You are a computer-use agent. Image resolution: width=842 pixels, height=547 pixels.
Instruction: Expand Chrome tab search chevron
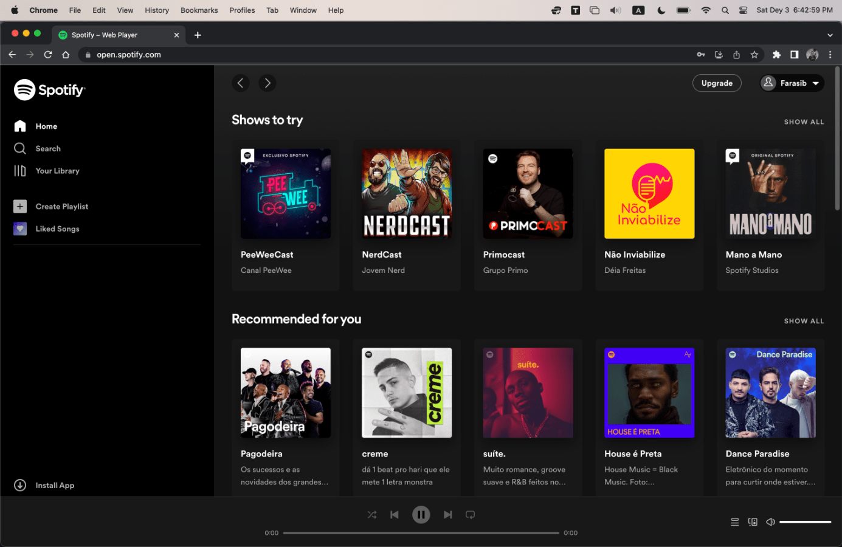830,35
